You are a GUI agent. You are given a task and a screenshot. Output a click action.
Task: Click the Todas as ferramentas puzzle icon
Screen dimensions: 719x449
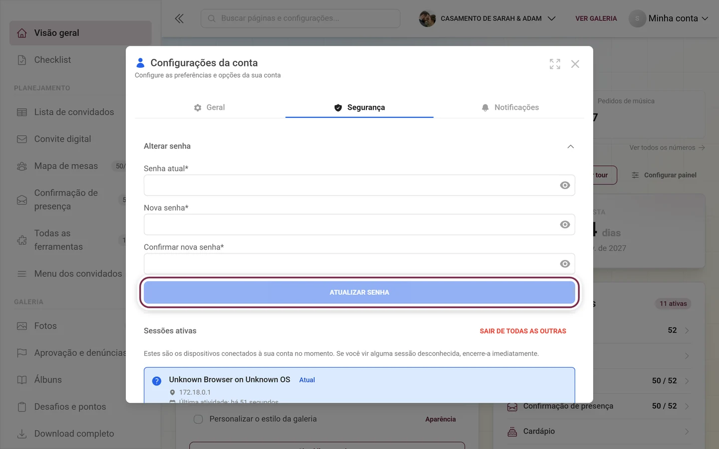pos(22,240)
